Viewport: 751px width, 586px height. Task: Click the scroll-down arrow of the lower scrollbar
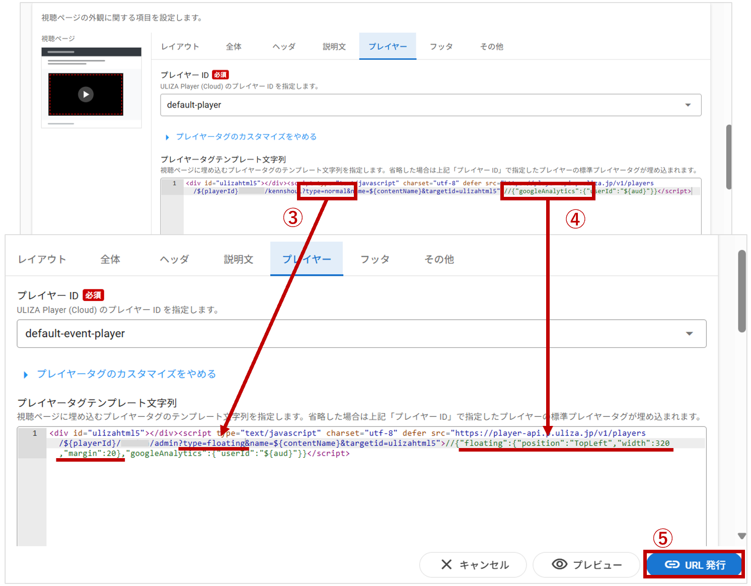(741, 536)
